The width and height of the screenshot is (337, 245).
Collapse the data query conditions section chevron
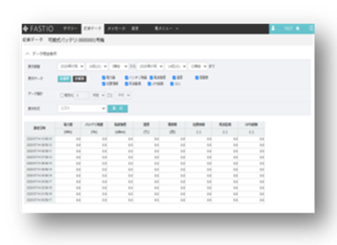[27, 54]
